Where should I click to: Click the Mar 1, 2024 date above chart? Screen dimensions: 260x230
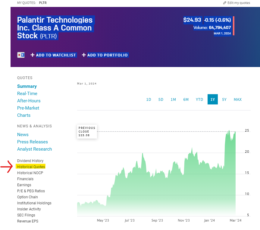(x=87, y=84)
